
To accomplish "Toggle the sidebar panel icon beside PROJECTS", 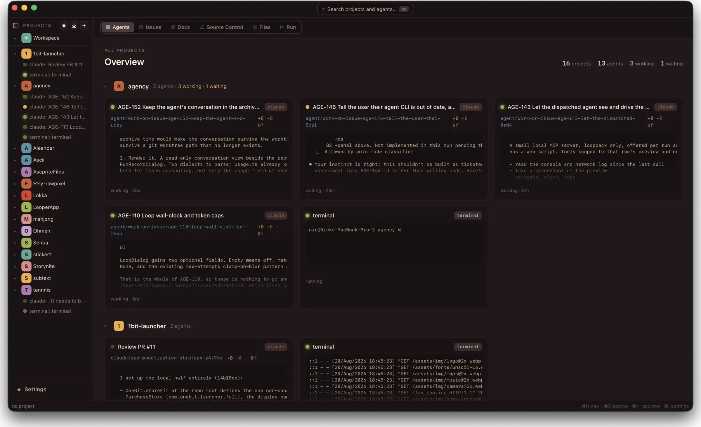I will point(16,25).
